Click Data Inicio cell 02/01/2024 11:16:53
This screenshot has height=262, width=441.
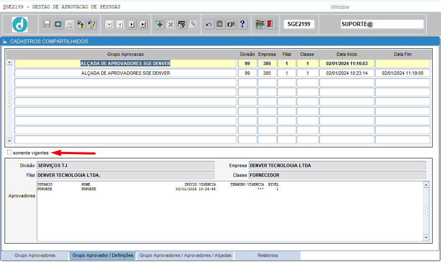[x=347, y=63]
